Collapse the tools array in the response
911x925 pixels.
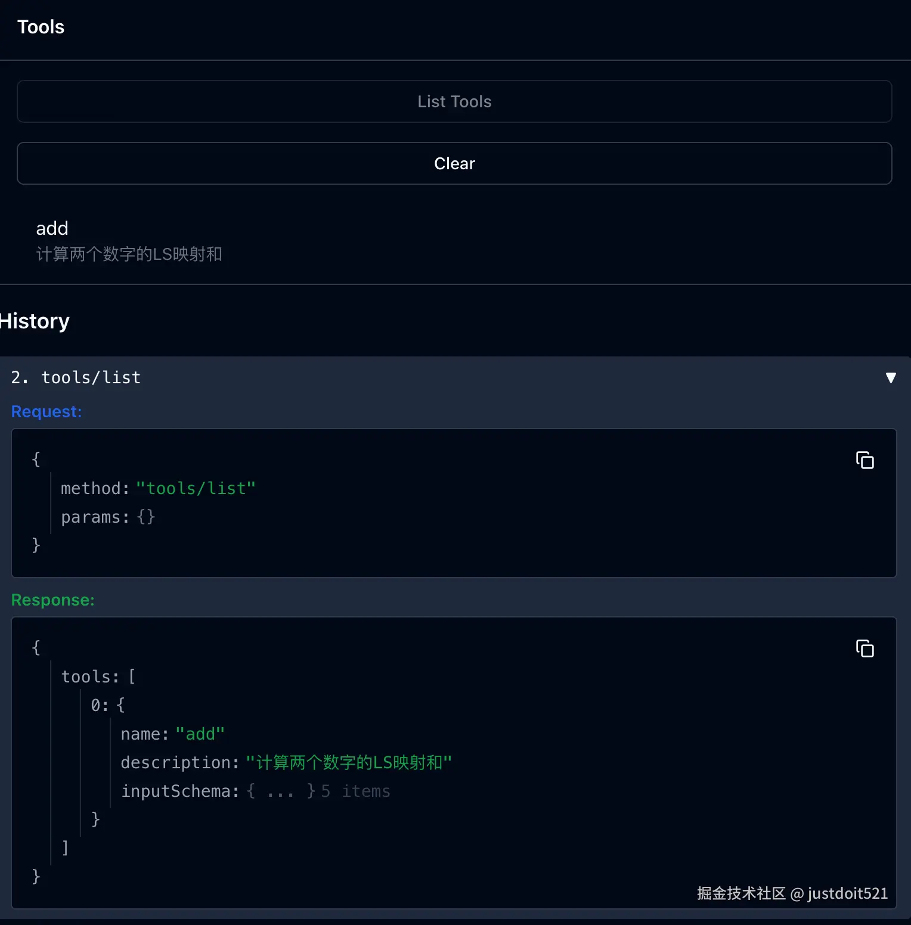coord(91,677)
